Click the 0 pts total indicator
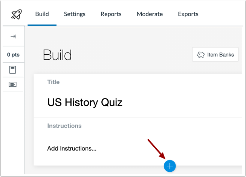 [x=13, y=55]
